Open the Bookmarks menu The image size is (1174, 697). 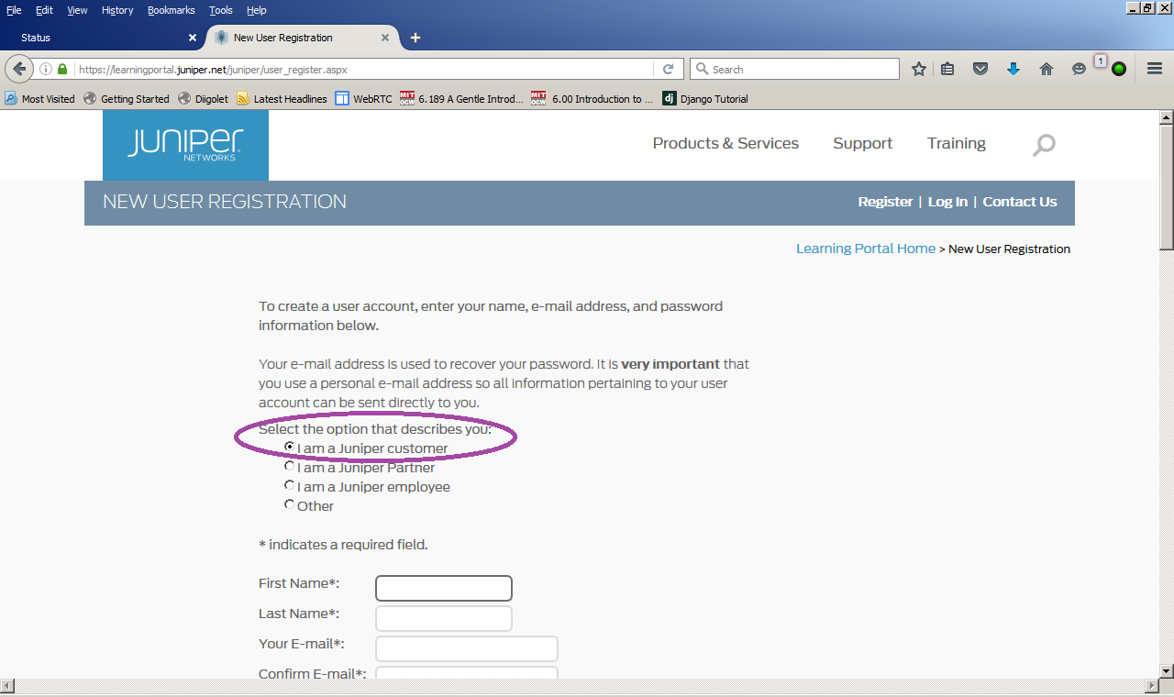[x=171, y=10]
